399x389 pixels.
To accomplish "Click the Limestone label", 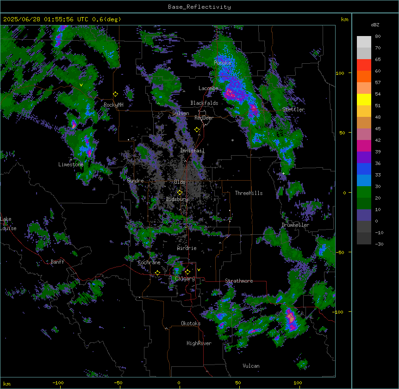I will (71, 164).
